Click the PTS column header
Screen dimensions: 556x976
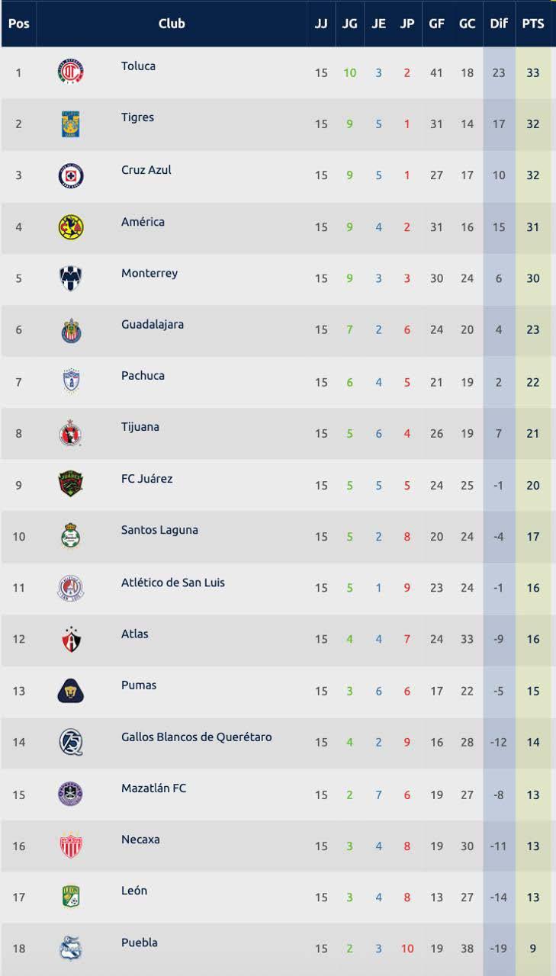[533, 24]
